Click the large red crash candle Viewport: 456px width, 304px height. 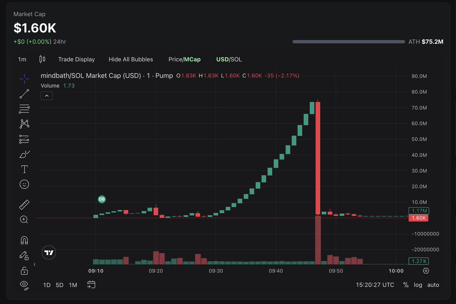click(x=318, y=158)
